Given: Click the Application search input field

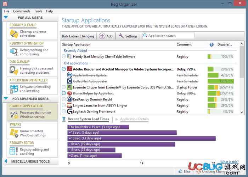Looking at the screenshot, I should pyautogui.click(x=169, y=36).
